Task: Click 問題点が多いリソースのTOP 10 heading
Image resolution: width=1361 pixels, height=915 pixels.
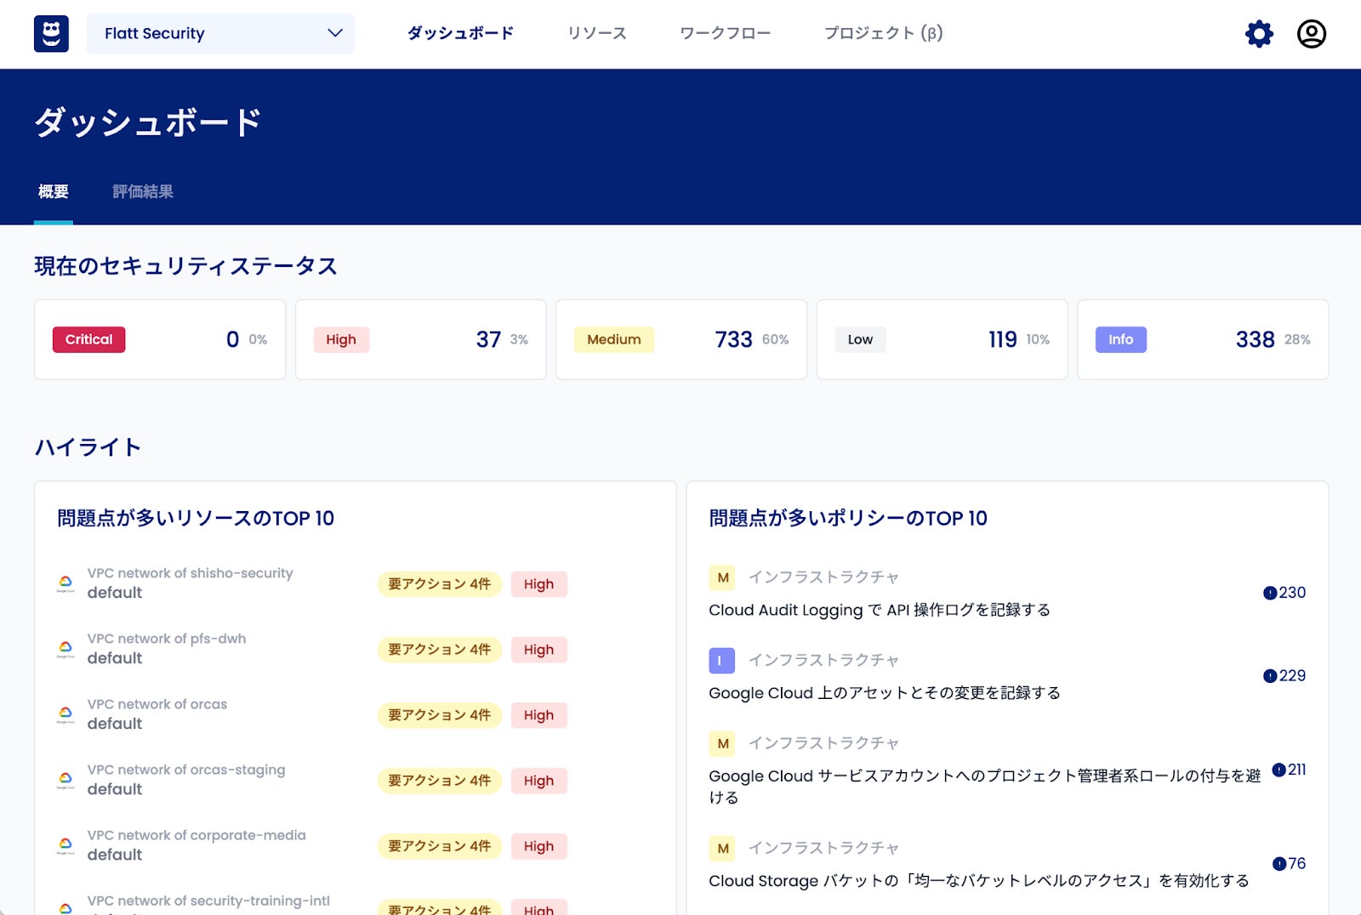Action: point(196,518)
